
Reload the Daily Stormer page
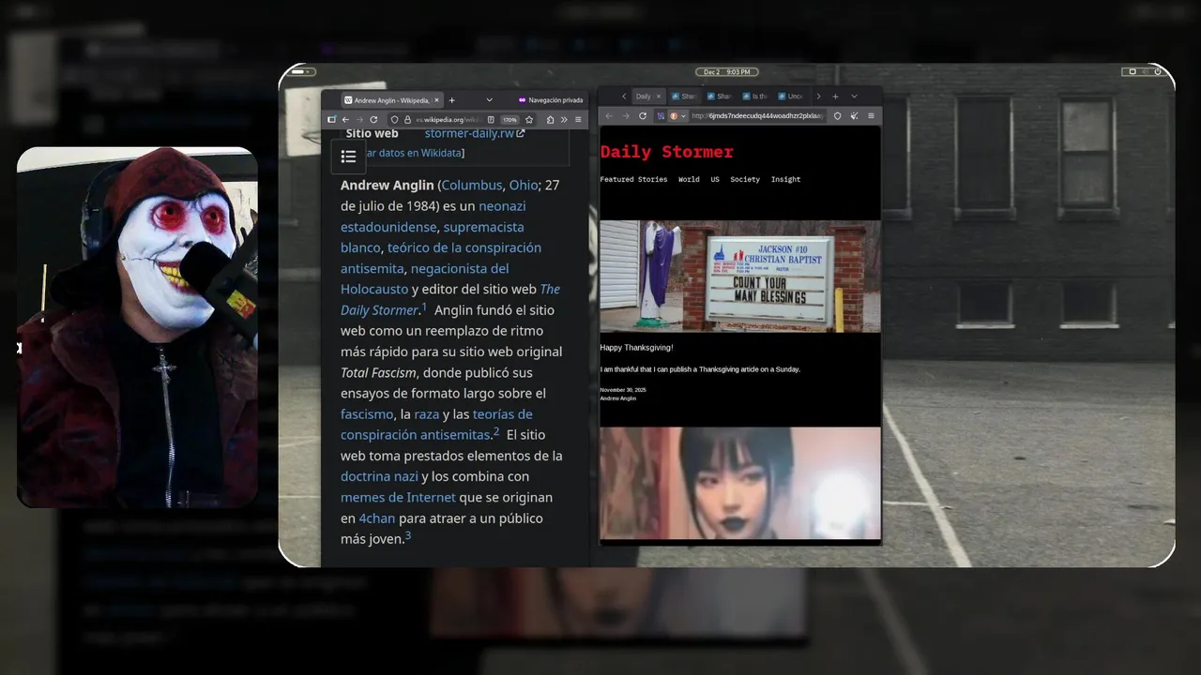[643, 116]
